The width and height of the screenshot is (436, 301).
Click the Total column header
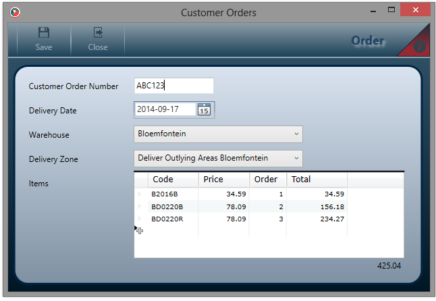[x=317, y=180]
